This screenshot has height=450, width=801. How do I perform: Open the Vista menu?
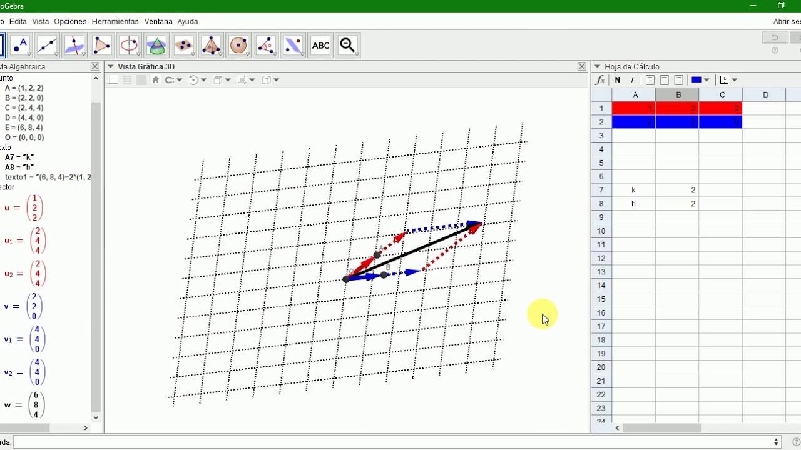click(41, 21)
